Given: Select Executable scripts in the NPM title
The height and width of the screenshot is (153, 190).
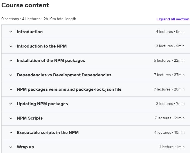Looking at the screenshot, I should (x=47, y=133).
